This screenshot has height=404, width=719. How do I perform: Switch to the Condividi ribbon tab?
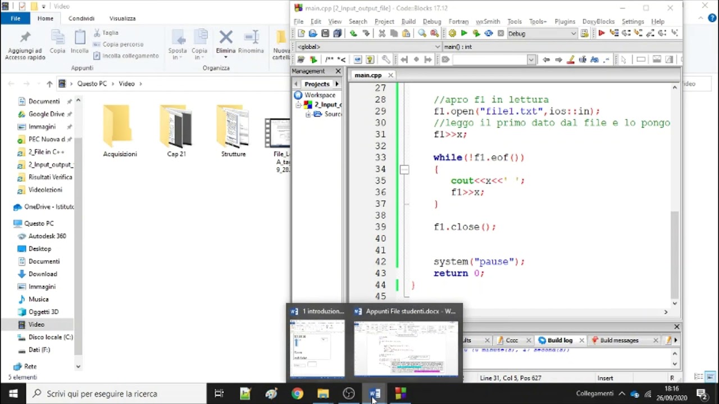(x=81, y=19)
